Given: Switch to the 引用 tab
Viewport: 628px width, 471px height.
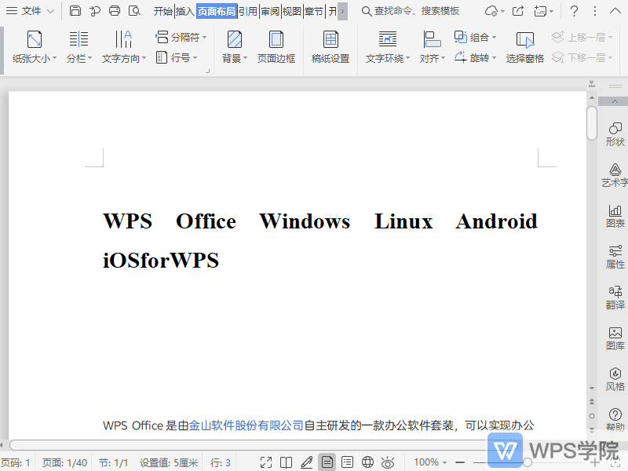Looking at the screenshot, I should (x=248, y=11).
